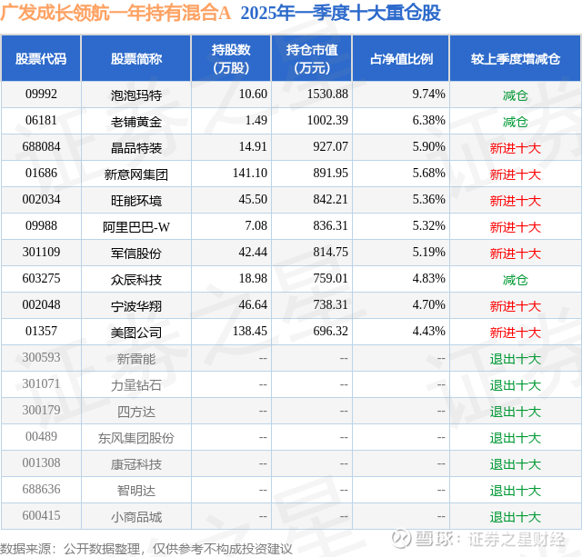Click the heading 2025年一季度十大重仓股

[x=340, y=13]
